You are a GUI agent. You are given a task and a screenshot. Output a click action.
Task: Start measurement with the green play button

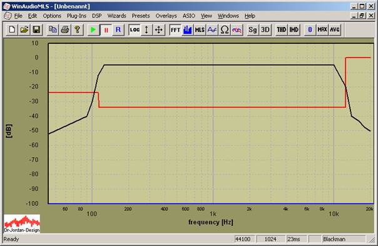pos(93,30)
